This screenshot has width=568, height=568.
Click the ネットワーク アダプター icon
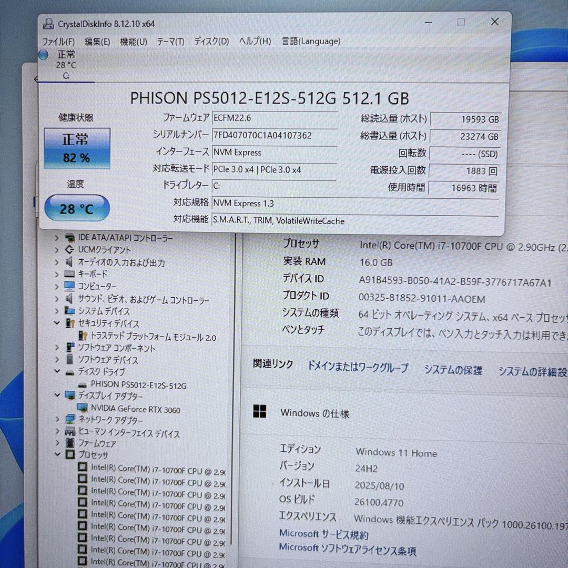(70, 420)
